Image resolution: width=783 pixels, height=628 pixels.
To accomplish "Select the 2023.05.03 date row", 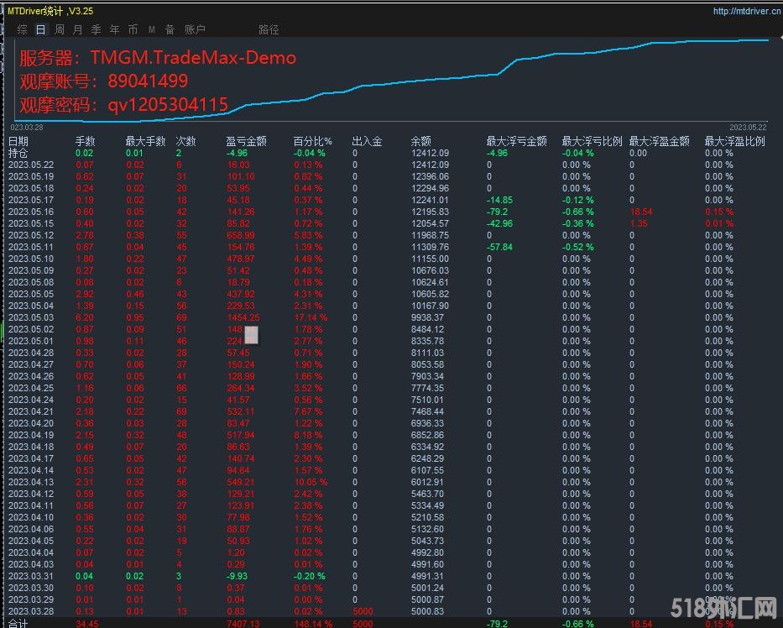I will 31,317.
